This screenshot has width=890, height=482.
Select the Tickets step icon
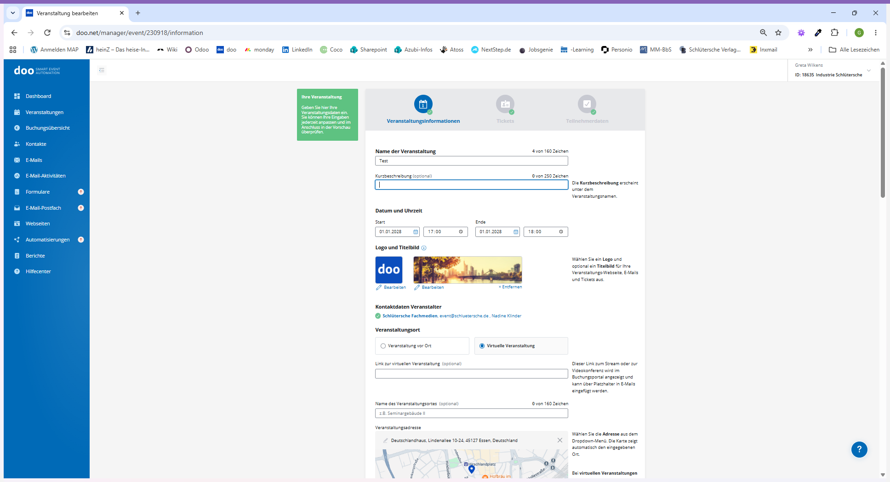[x=505, y=104]
